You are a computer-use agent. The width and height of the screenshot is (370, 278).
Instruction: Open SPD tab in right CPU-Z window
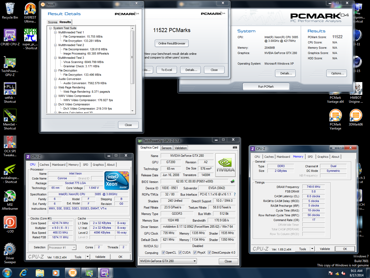click(310, 157)
